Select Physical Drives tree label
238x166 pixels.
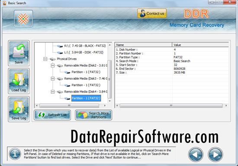point(67,59)
